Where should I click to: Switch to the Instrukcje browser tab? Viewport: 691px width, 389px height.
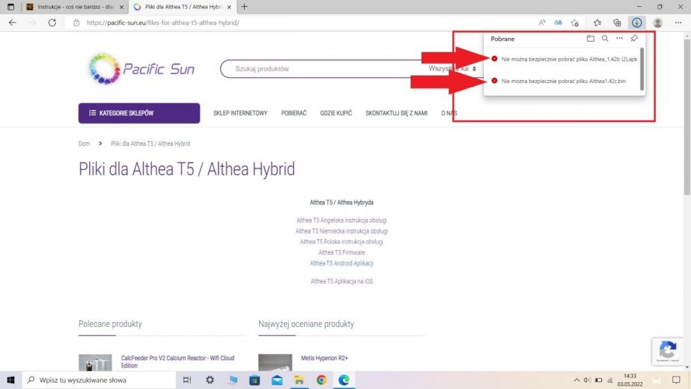72,7
